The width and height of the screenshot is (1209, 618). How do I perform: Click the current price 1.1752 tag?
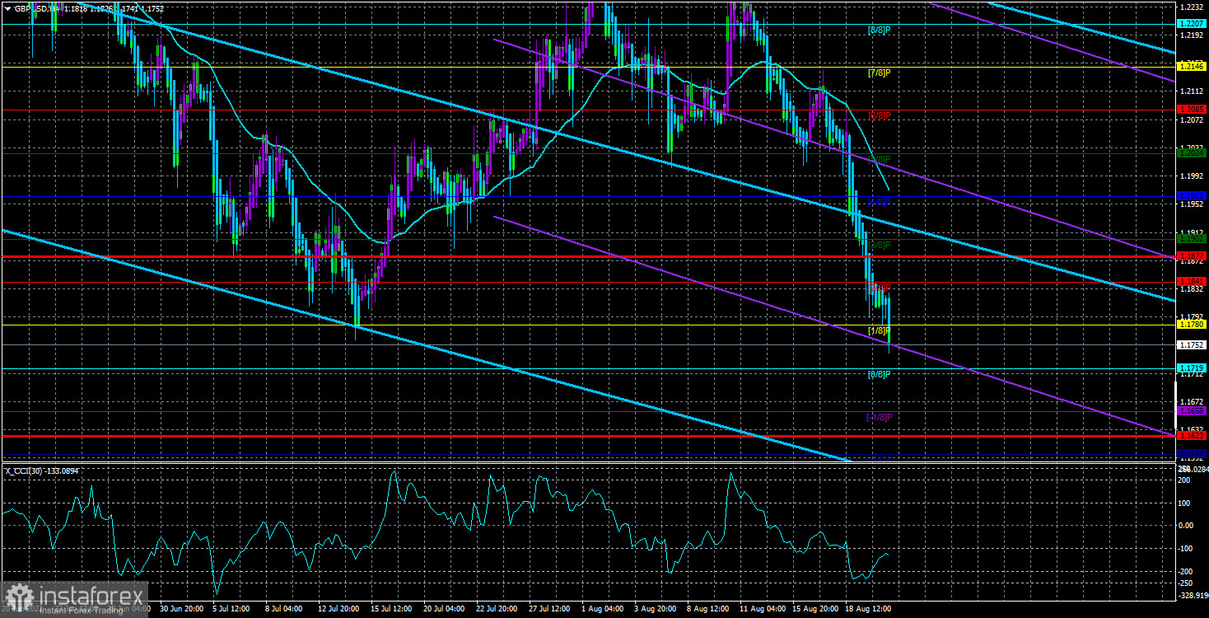(1192, 344)
